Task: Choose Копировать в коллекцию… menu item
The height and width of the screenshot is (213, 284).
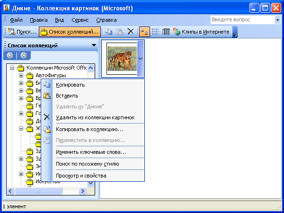Action: 89,129
